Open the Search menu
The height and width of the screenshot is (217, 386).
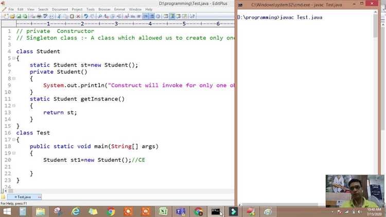click(43, 9)
